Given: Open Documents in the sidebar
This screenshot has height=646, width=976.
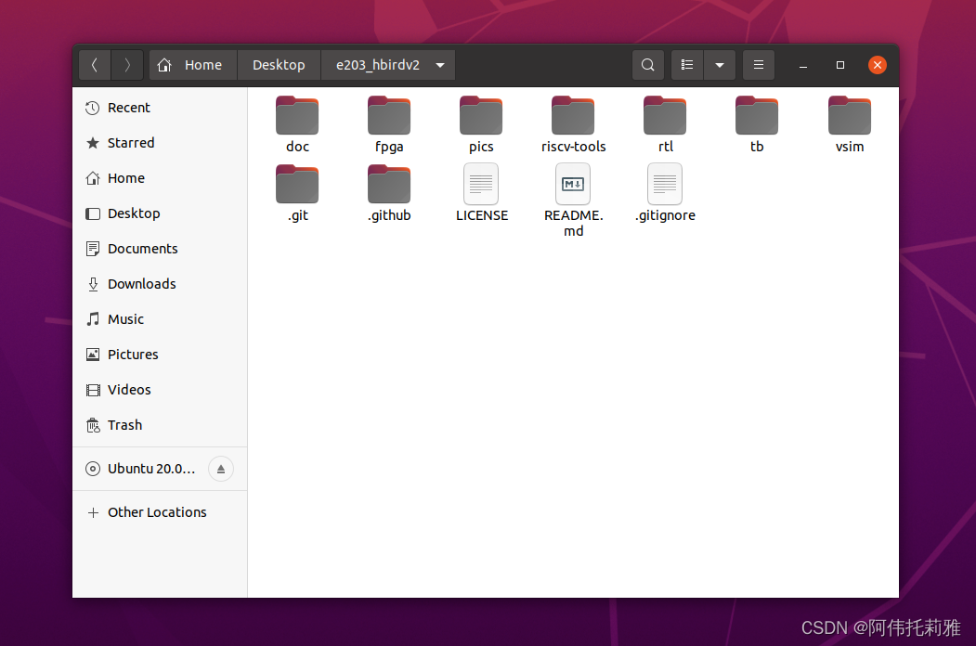Looking at the screenshot, I should pyautogui.click(x=160, y=249).
